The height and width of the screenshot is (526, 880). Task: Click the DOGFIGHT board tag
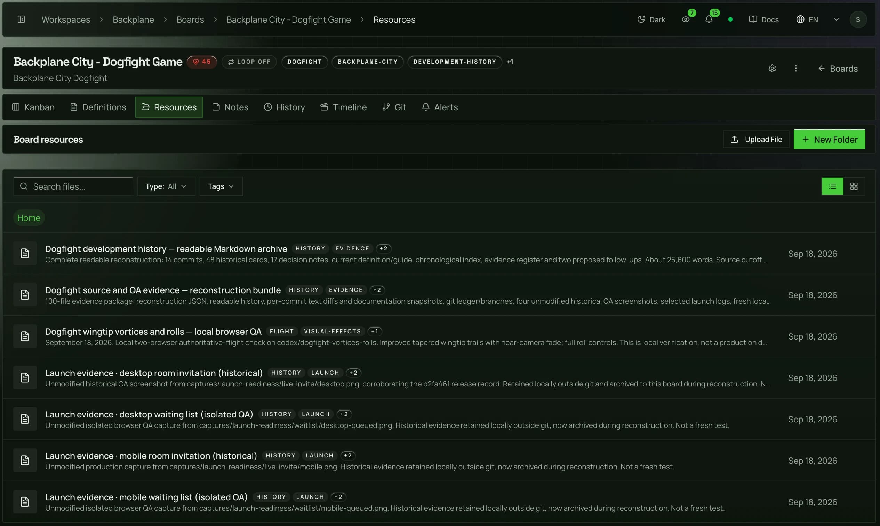[x=304, y=62]
